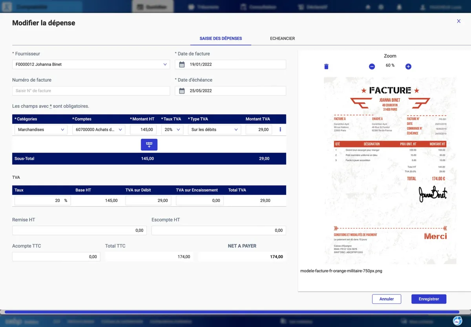
Task: Expand the Fournisseur dropdown
Action: tap(91, 64)
